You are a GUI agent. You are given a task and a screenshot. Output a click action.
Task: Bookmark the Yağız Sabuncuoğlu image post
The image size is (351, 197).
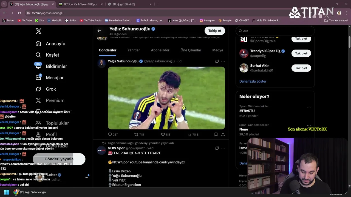216,134
